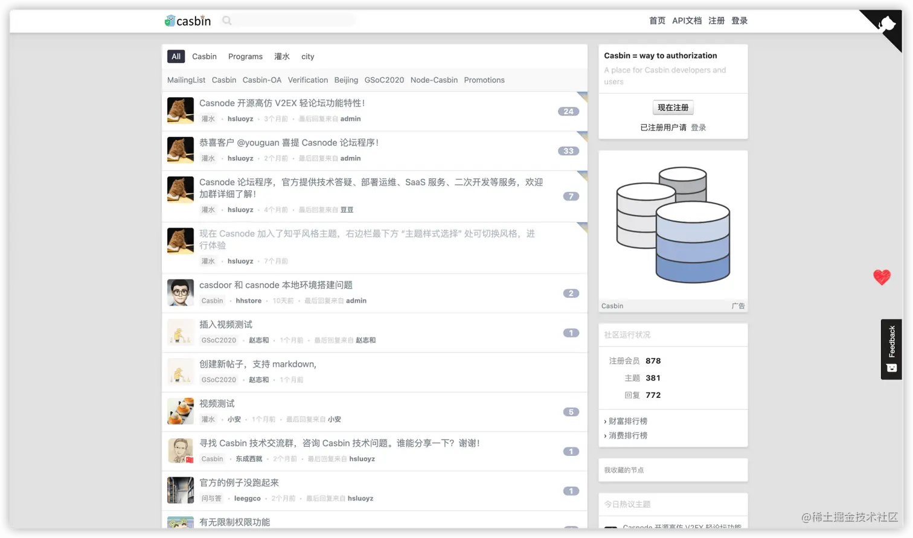Click the search magnifier icon

227,21
